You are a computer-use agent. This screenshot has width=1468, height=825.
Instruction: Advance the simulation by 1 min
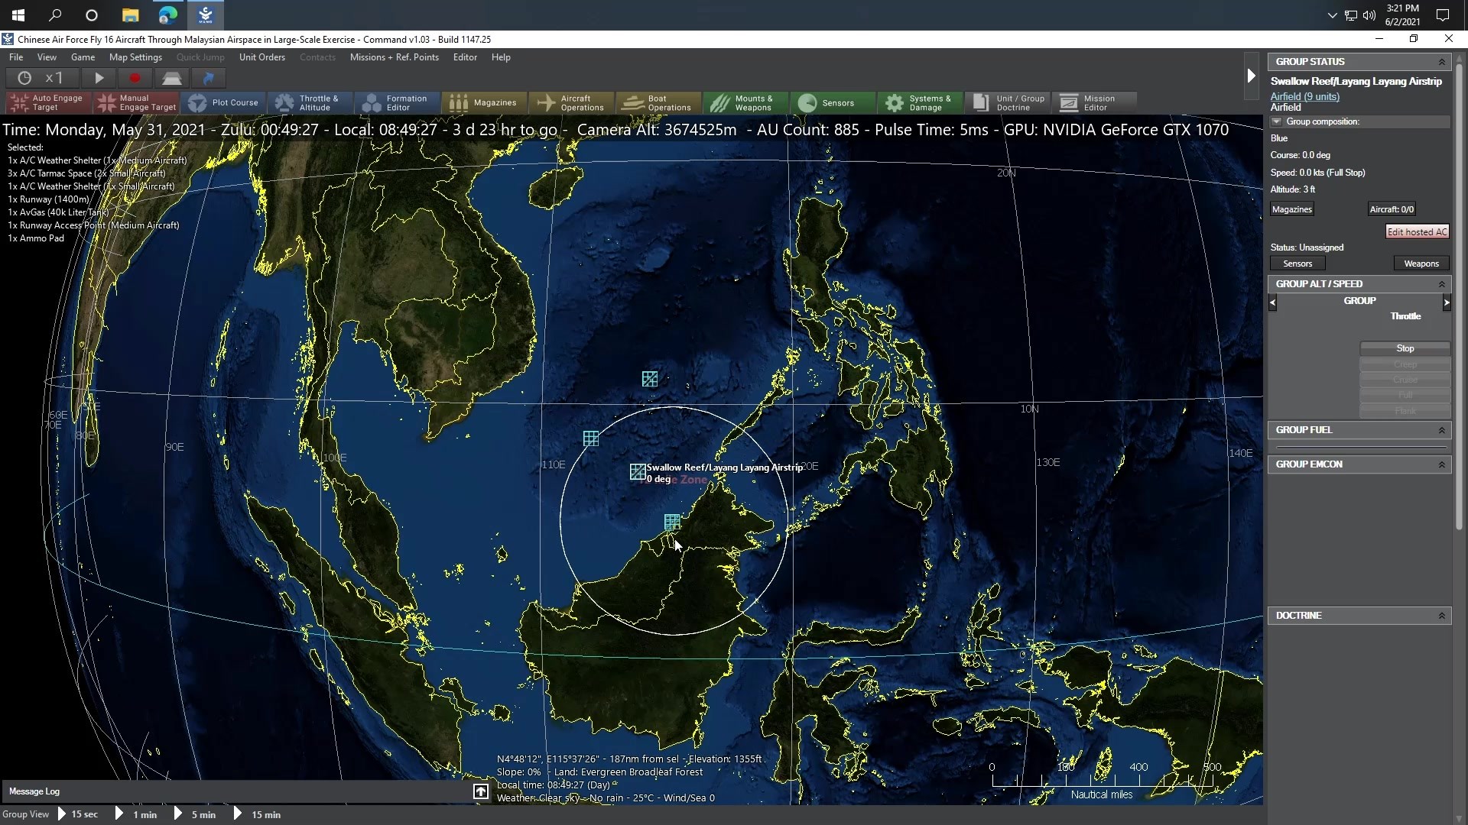(x=136, y=814)
